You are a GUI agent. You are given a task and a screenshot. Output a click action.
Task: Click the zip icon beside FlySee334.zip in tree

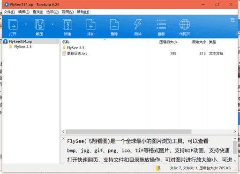[6, 41]
